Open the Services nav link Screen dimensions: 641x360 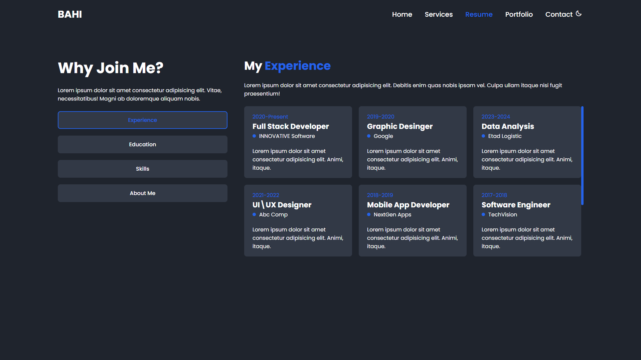(x=439, y=14)
